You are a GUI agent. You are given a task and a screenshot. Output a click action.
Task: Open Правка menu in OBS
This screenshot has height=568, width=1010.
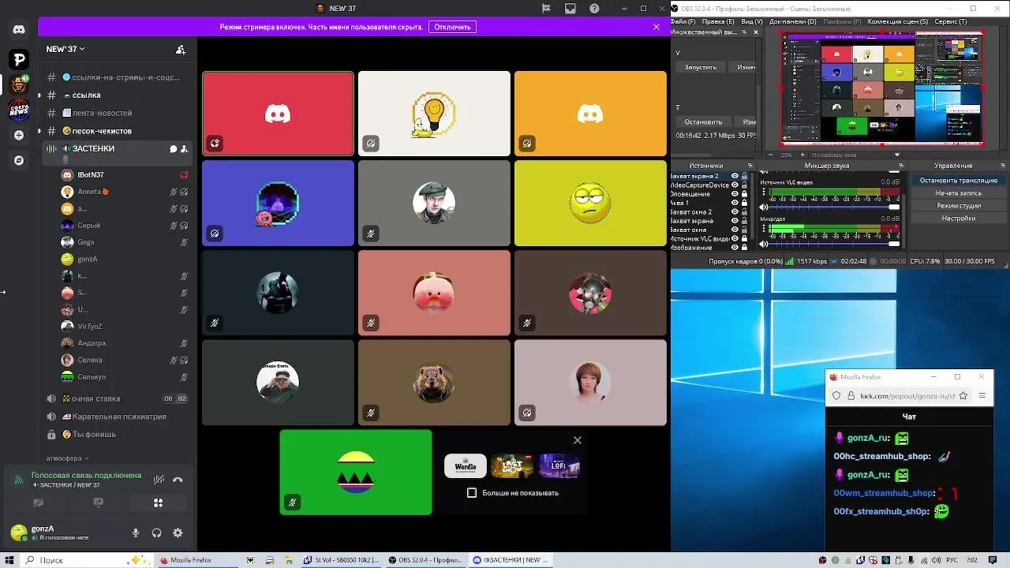pyautogui.click(x=718, y=21)
